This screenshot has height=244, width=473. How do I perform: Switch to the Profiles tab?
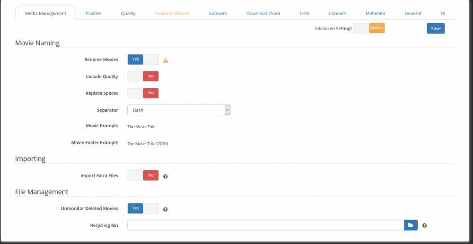coord(94,13)
